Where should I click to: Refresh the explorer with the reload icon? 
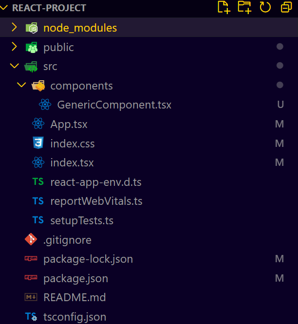(x=265, y=7)
